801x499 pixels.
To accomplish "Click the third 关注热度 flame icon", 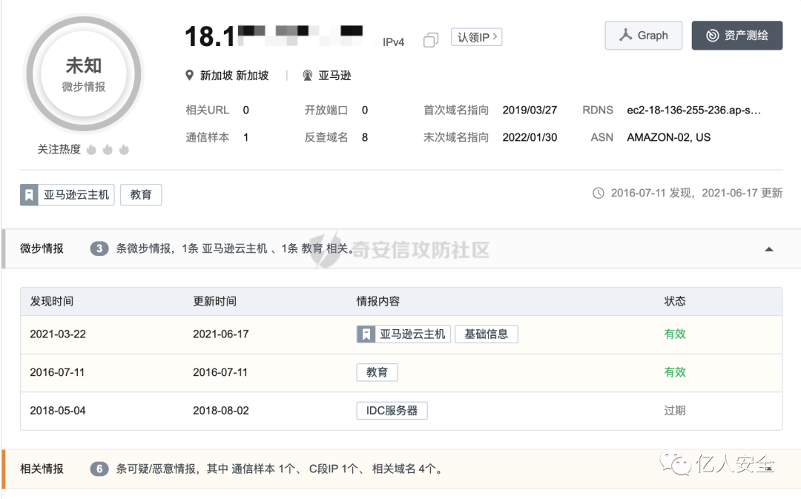I will tap(124, 149).
